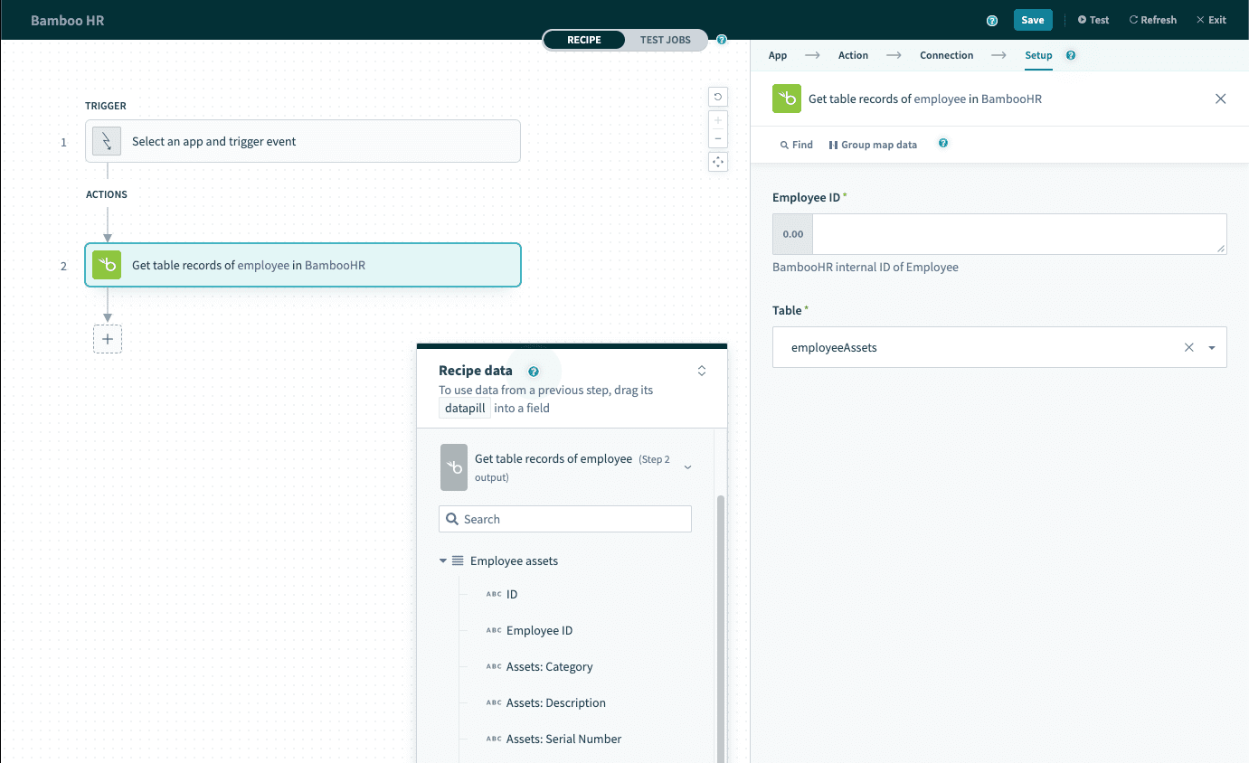
Task: Go to the Connection step in the breadcrumb
Action: click(x=946, y=55)
